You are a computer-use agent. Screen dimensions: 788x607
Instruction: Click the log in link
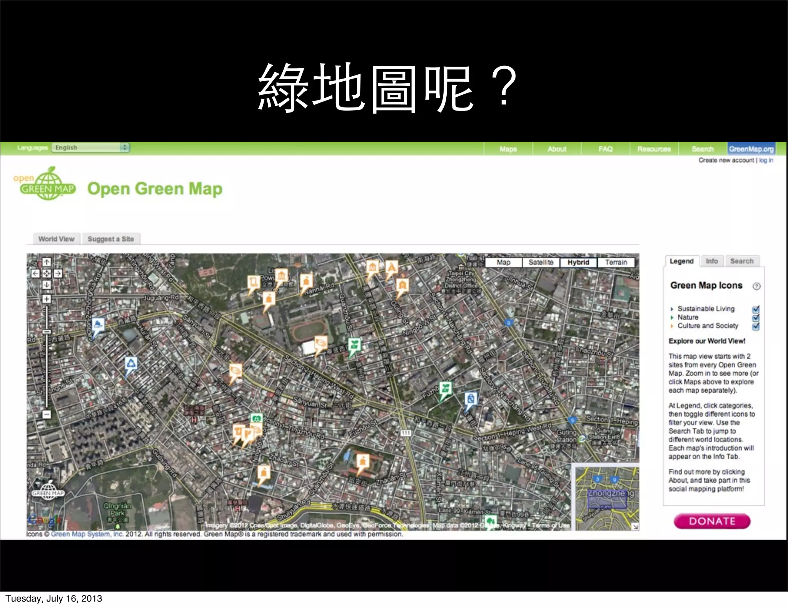[x=766, y=160]
